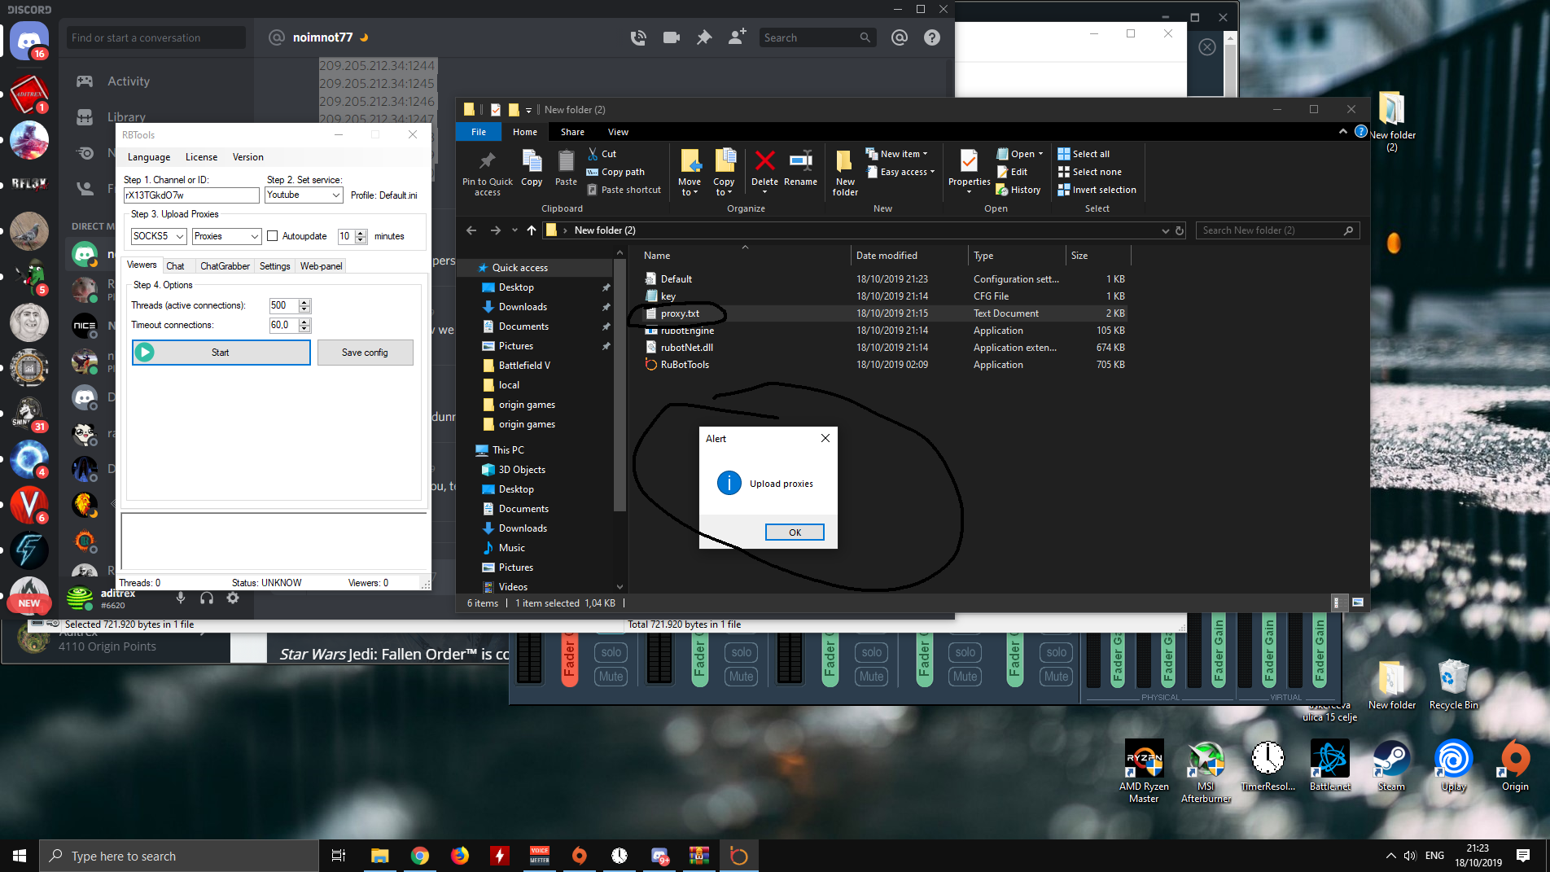
Task: Mute the Discord microphone
Action: [x=181, y=598]
